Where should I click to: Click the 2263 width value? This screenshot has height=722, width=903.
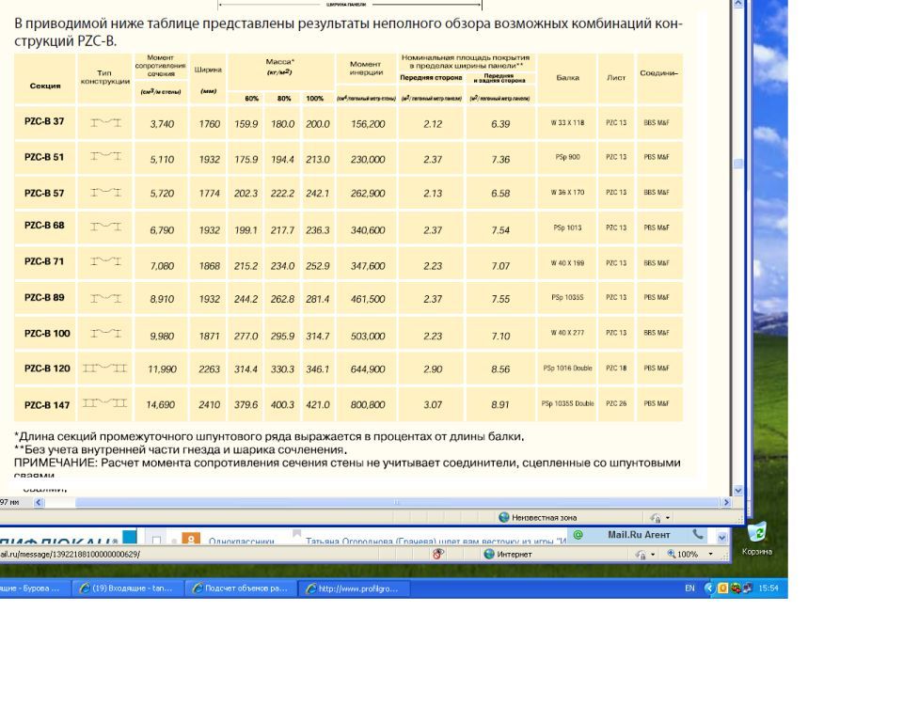(x=209, y=369)
